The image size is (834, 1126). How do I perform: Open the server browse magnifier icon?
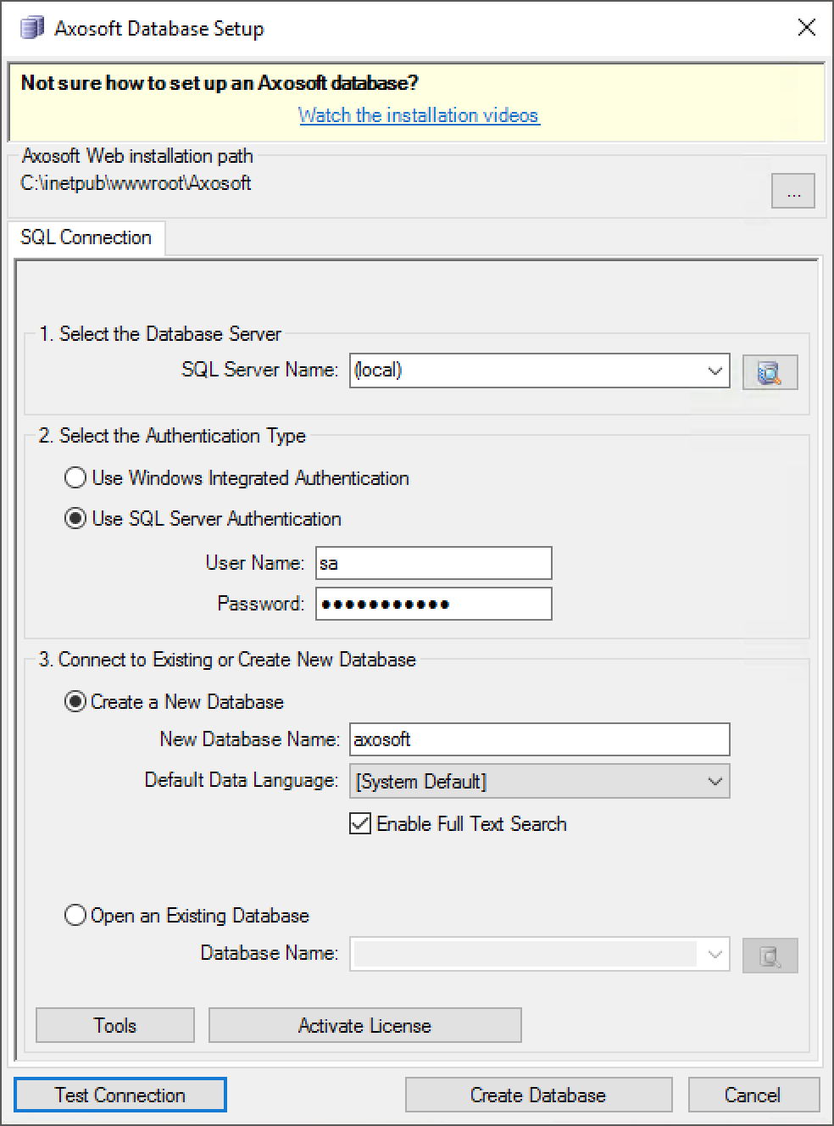(770, 371)
